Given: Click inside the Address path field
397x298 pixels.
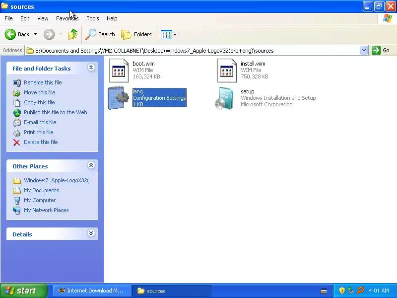Looking at the screenshot, I should 193,51.
